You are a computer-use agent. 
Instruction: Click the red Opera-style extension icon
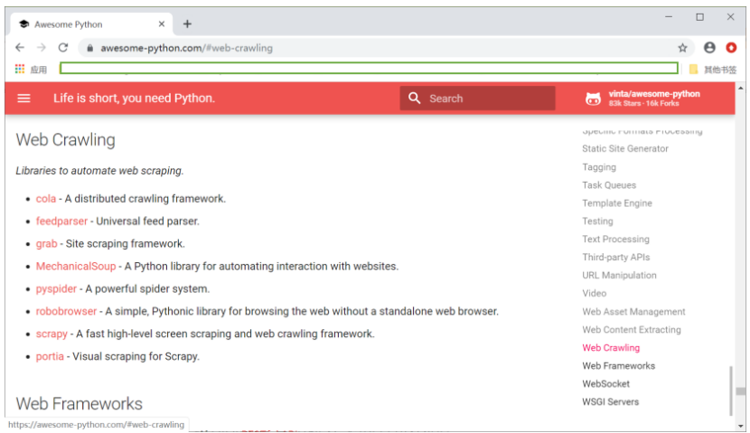pyautogui.click(x=731, y=48)
